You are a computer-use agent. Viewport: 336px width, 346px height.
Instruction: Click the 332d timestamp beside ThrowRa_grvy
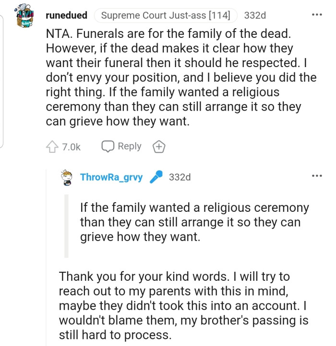pyautogui.click(x=180, y=177)
